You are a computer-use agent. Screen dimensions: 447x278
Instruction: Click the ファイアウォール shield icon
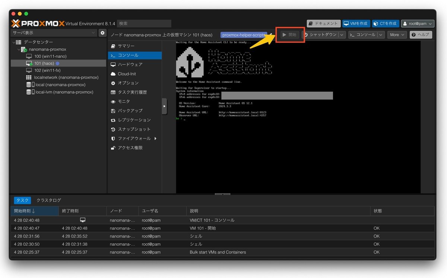[113, 139]
